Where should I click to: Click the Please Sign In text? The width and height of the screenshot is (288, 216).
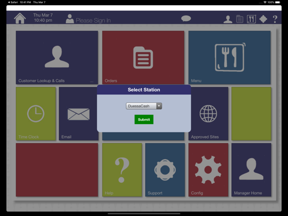(x=93, y=20)
